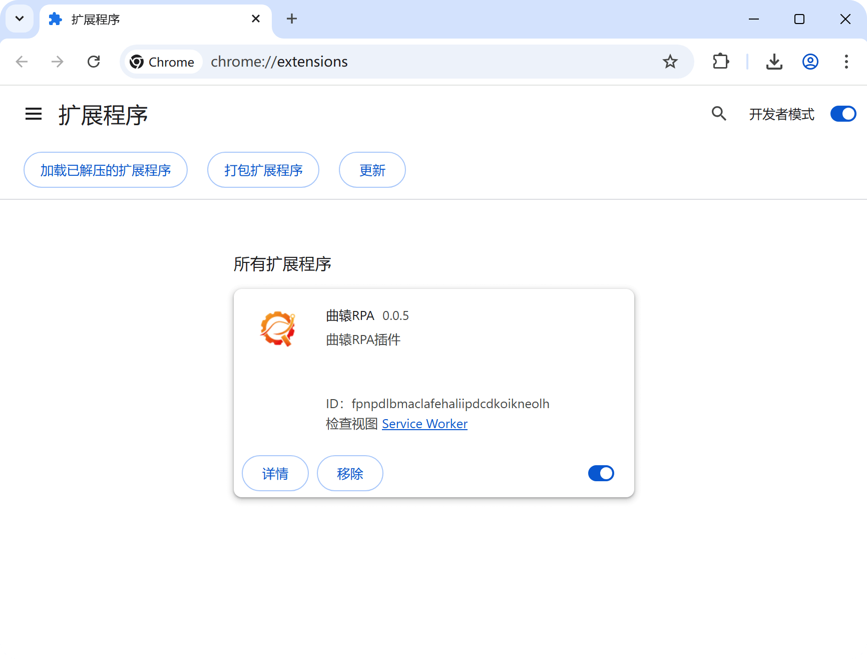Open the Chrome downloads icon
The image size is (867, 659).
click(x=774, y=62)
